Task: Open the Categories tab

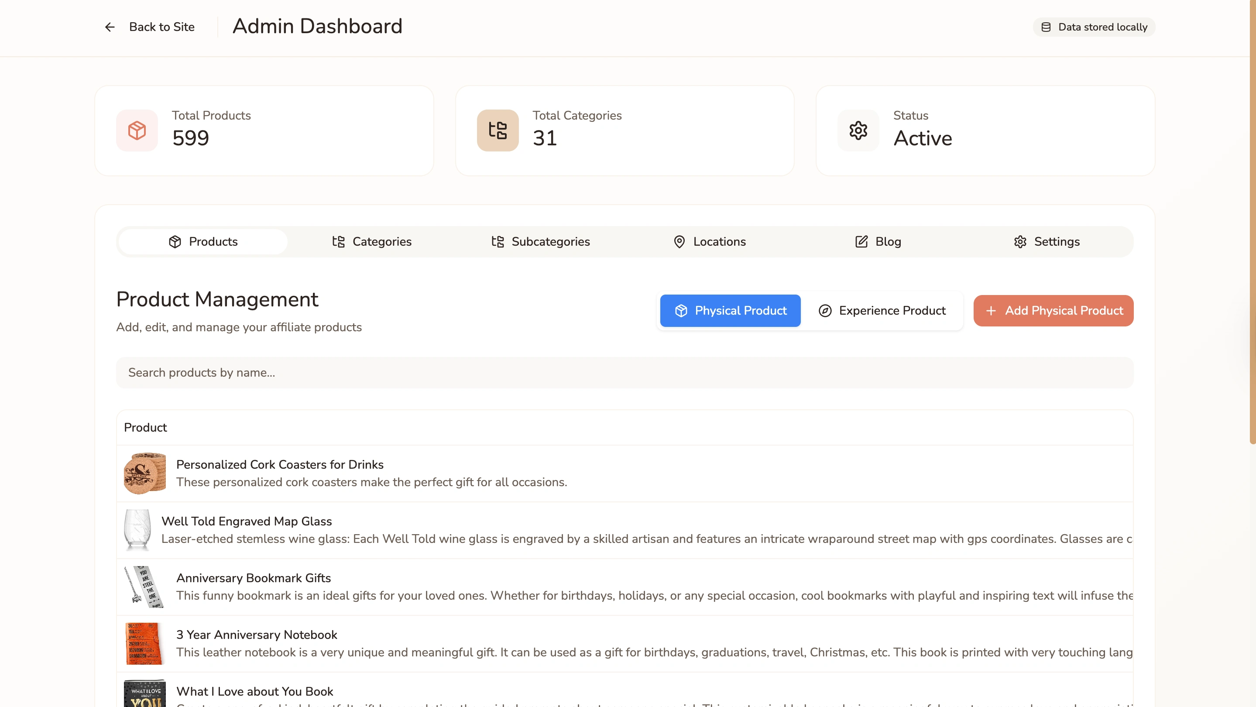Action: 371,242
